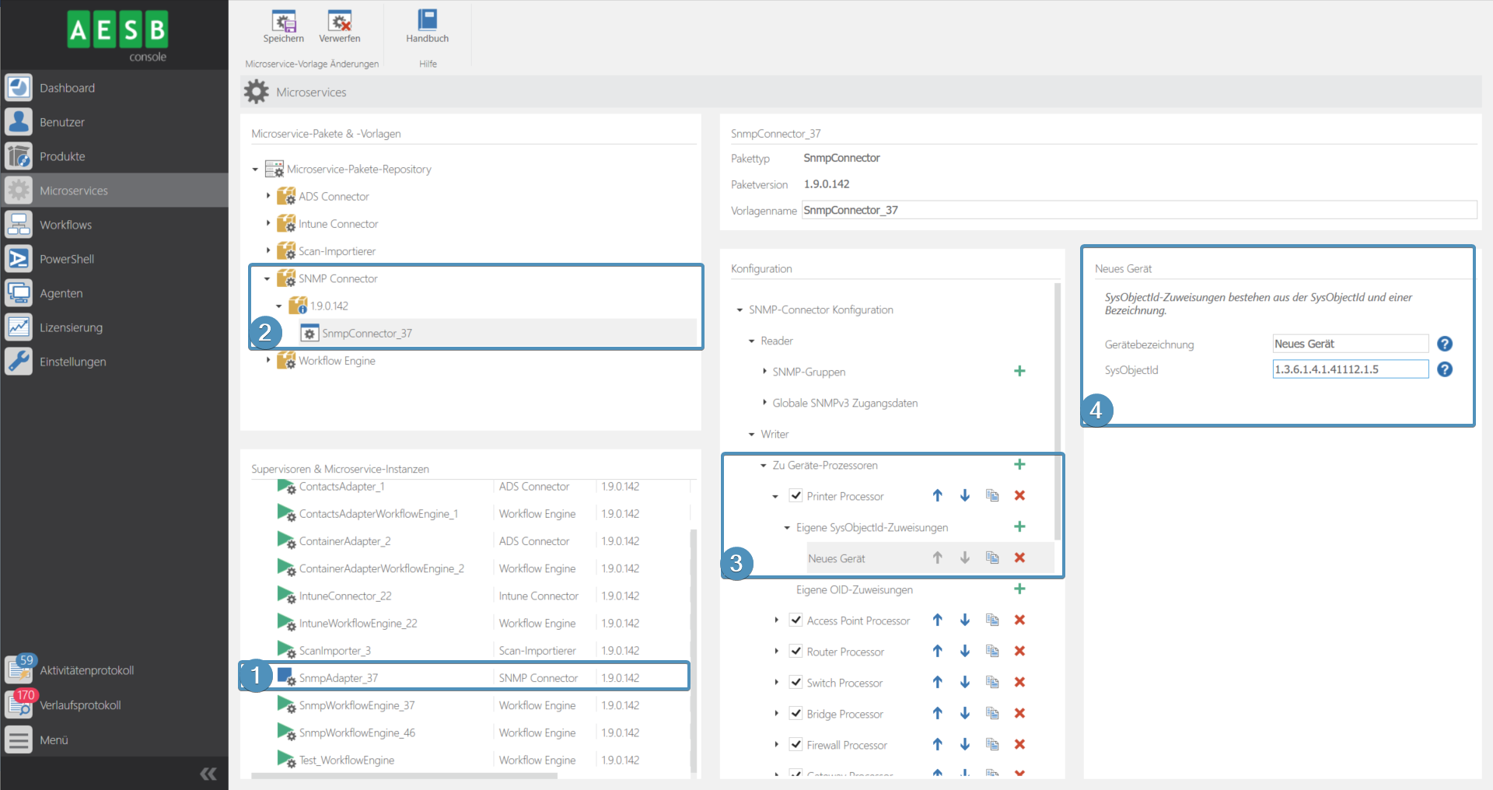Open PowerShell in the sidebar
This screenshot has width=1493, height=790.
pyautogui.click(x=114, y=259)
